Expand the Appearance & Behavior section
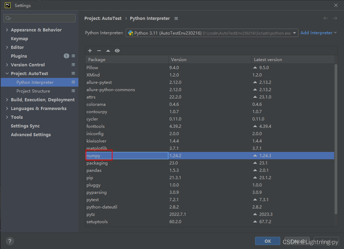The height and width of the screenshot is (249, 344). click(x=7, y=30)
